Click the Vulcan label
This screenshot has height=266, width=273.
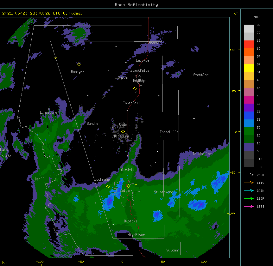pos(172,250)
